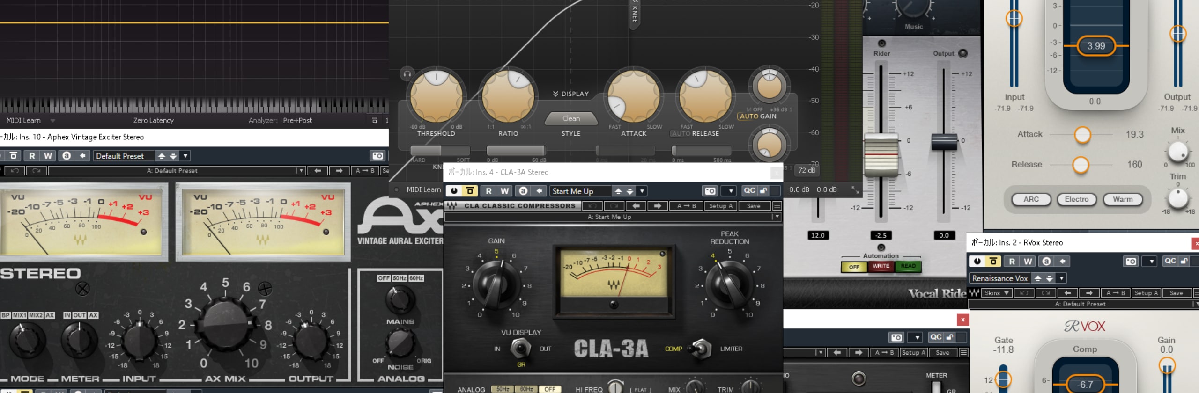The image size is (1199, 393).
Task: Click the Aphex AX MIX knob
Action: click(x=226, y=324)
